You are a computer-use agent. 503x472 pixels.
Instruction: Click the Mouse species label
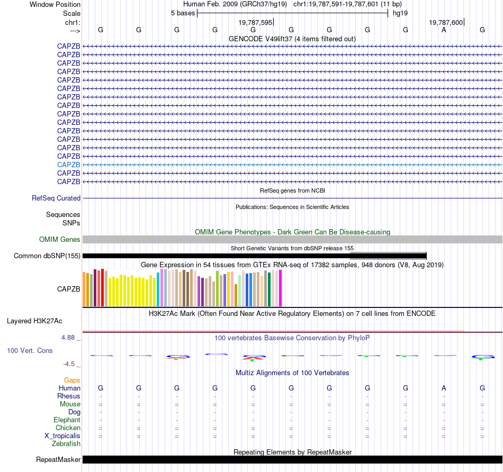tap(70, 404)
